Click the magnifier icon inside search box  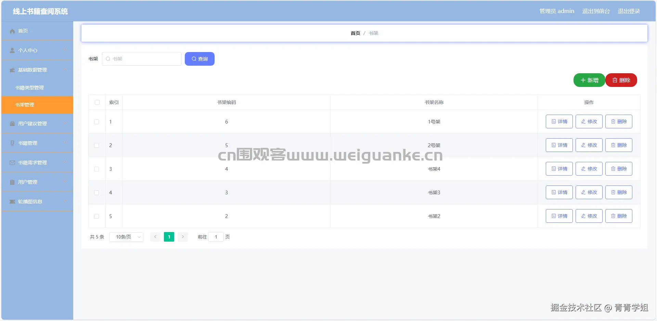click(x=107, y=59)
